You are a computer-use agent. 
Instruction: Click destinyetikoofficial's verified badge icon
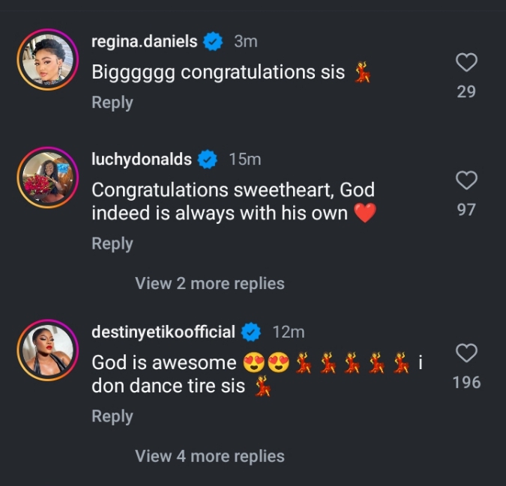pyautogui.click(x=251, y=331)
